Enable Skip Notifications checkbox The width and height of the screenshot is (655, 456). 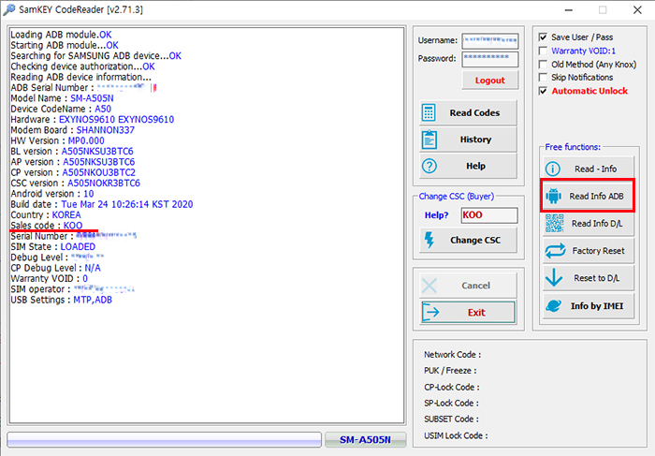543,78
